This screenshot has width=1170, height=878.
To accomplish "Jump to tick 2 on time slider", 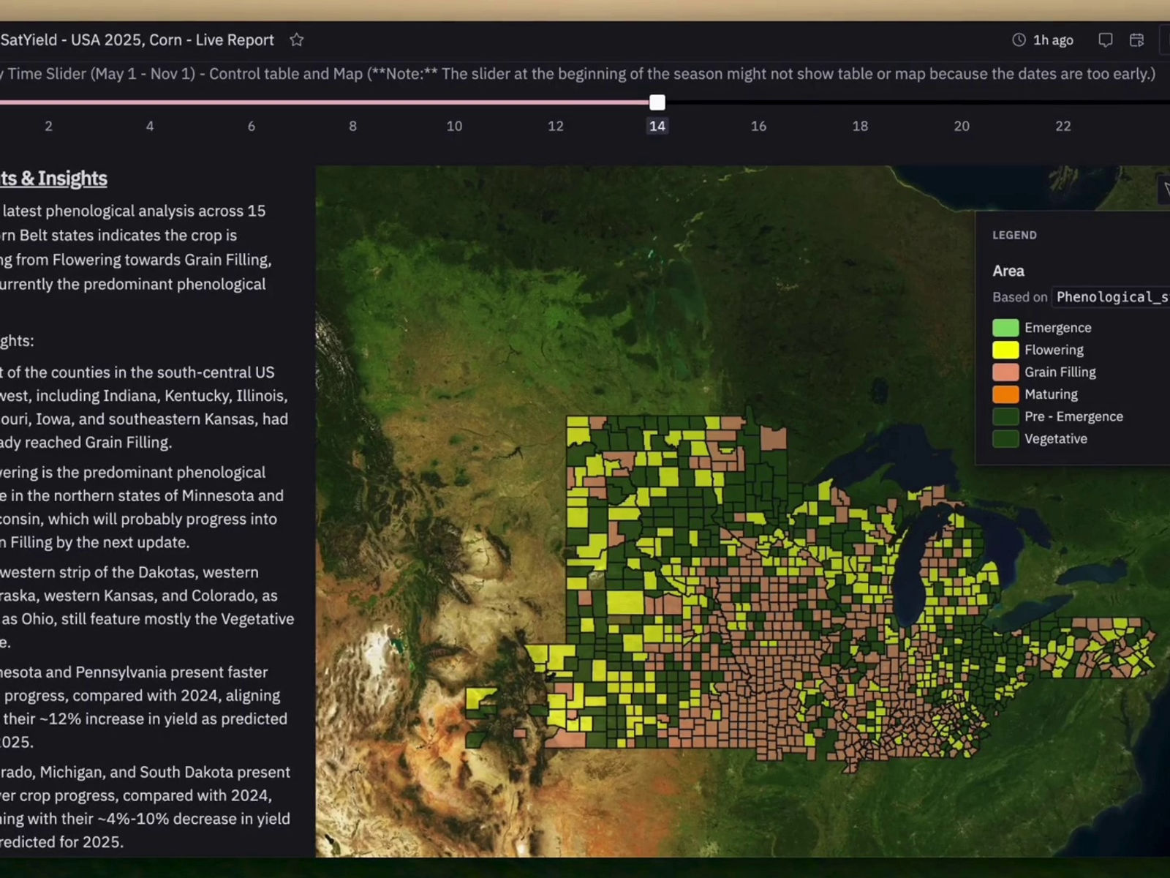I will click(48, 126).
